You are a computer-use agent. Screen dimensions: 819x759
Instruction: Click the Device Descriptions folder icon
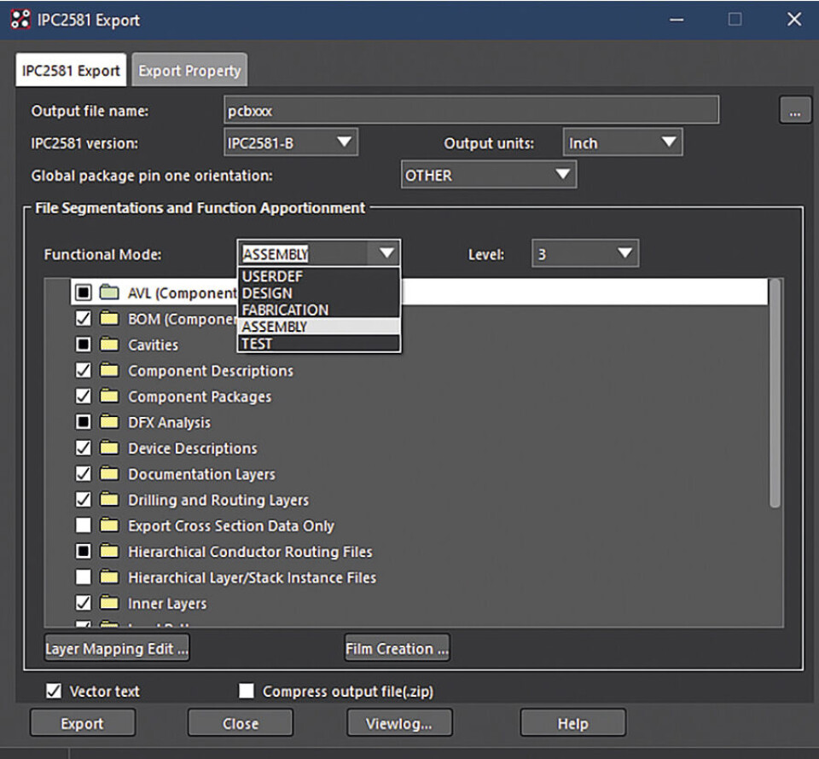point(109,448)
